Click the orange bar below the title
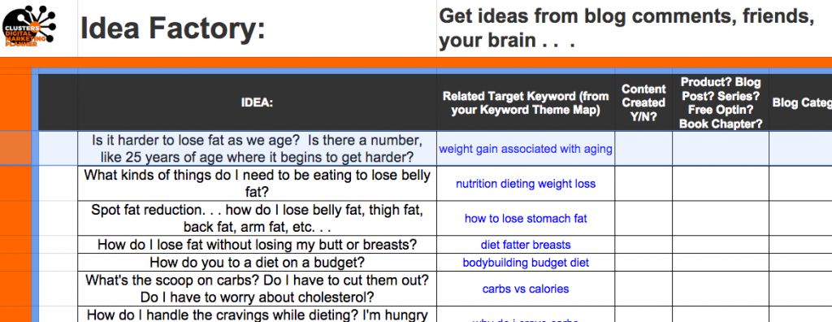 (x=416, y=62)
